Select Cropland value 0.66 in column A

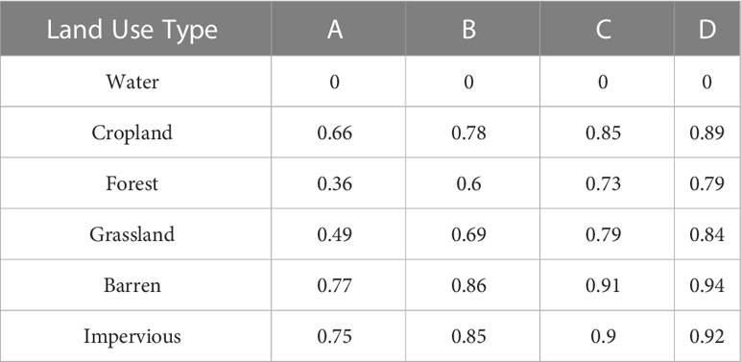tap(335, 133)
